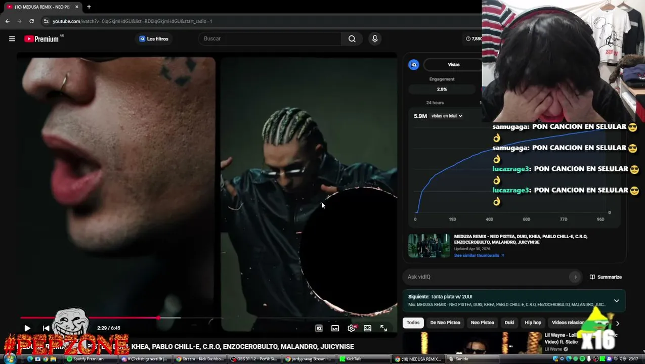Open Sonido window from the taskbar
This screenshot has height=364, width=645.
point(472,359)
